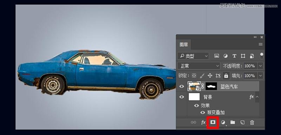The height and width of the screenshot is (135, 281).
Task: Click the Add layer mask icon
Action: point(213,122)
